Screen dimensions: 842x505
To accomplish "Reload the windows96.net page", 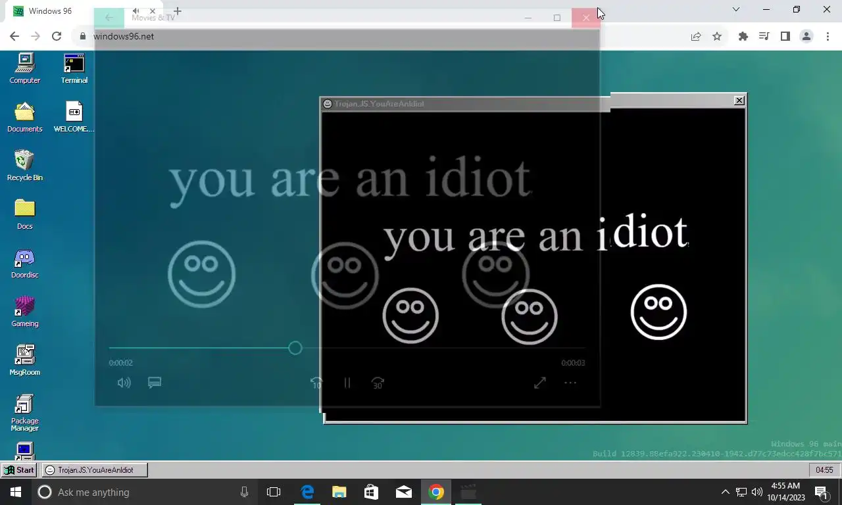I will [57, 36].
